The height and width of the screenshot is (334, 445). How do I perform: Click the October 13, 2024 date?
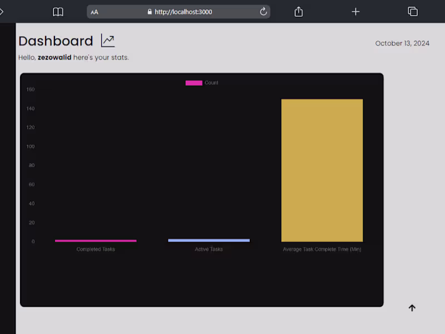tap(402, 43)
